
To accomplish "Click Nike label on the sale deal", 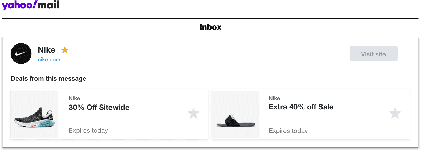I will [x=274, y=98].
